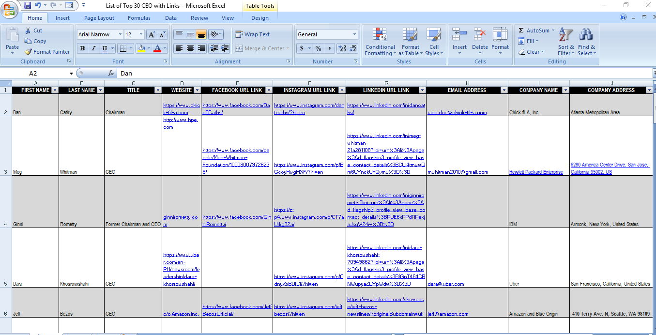656x335 pixels.
Task: Decrease the cell indent
Action: coord(214,48)
